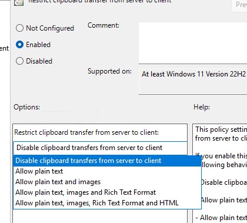Choose 'Allow plain text, images and Rich Text Format'
The height and width of the screenshot is (223, 247).
tap(107, 192)
